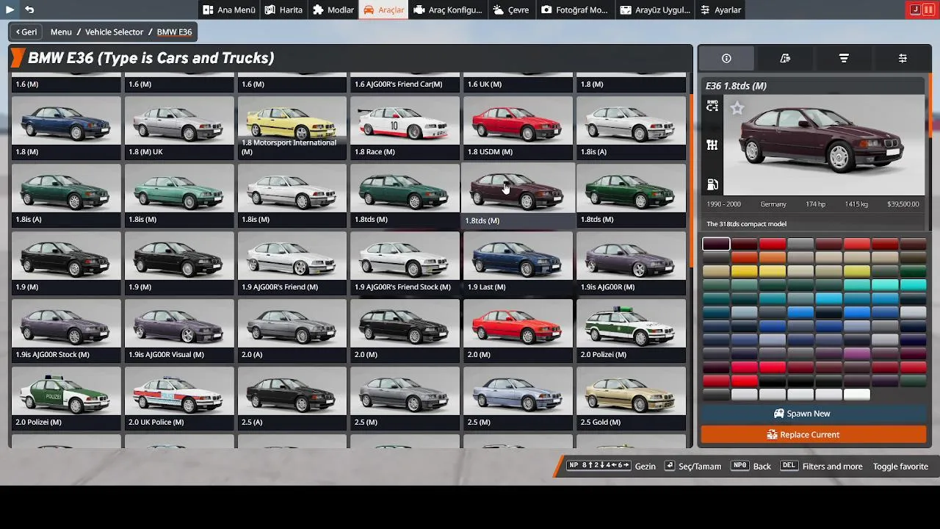Pick the pure white final color swatch
940x529 pixels.
857,395
